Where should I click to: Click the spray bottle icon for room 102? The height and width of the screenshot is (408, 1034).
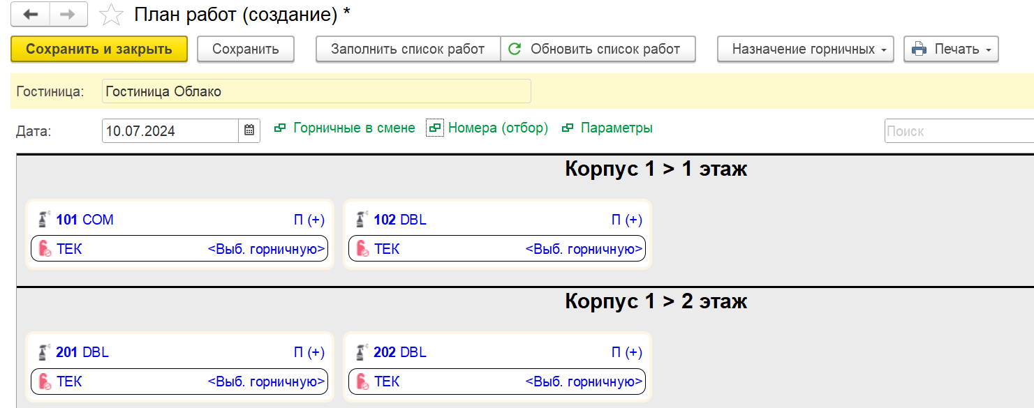click(361, 220)
